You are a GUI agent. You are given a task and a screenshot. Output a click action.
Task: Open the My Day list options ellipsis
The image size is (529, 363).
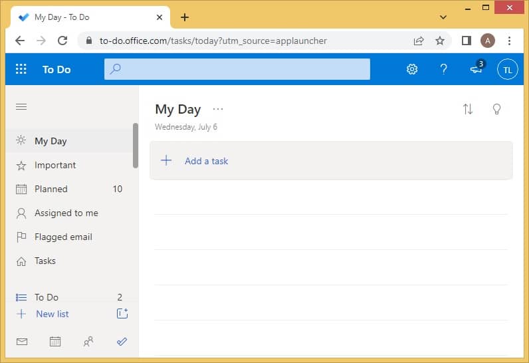click(x=218, y=109)
